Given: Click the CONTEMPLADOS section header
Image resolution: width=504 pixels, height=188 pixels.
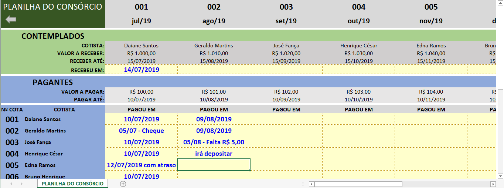Looking at the screenshot, I should coord(53,36).
